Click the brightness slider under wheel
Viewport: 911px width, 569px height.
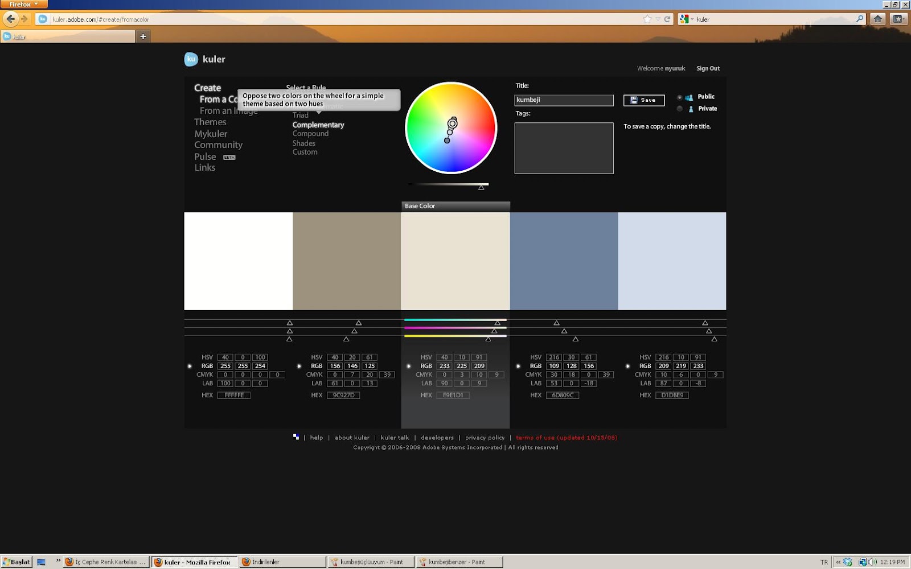[x=448, y=184]
